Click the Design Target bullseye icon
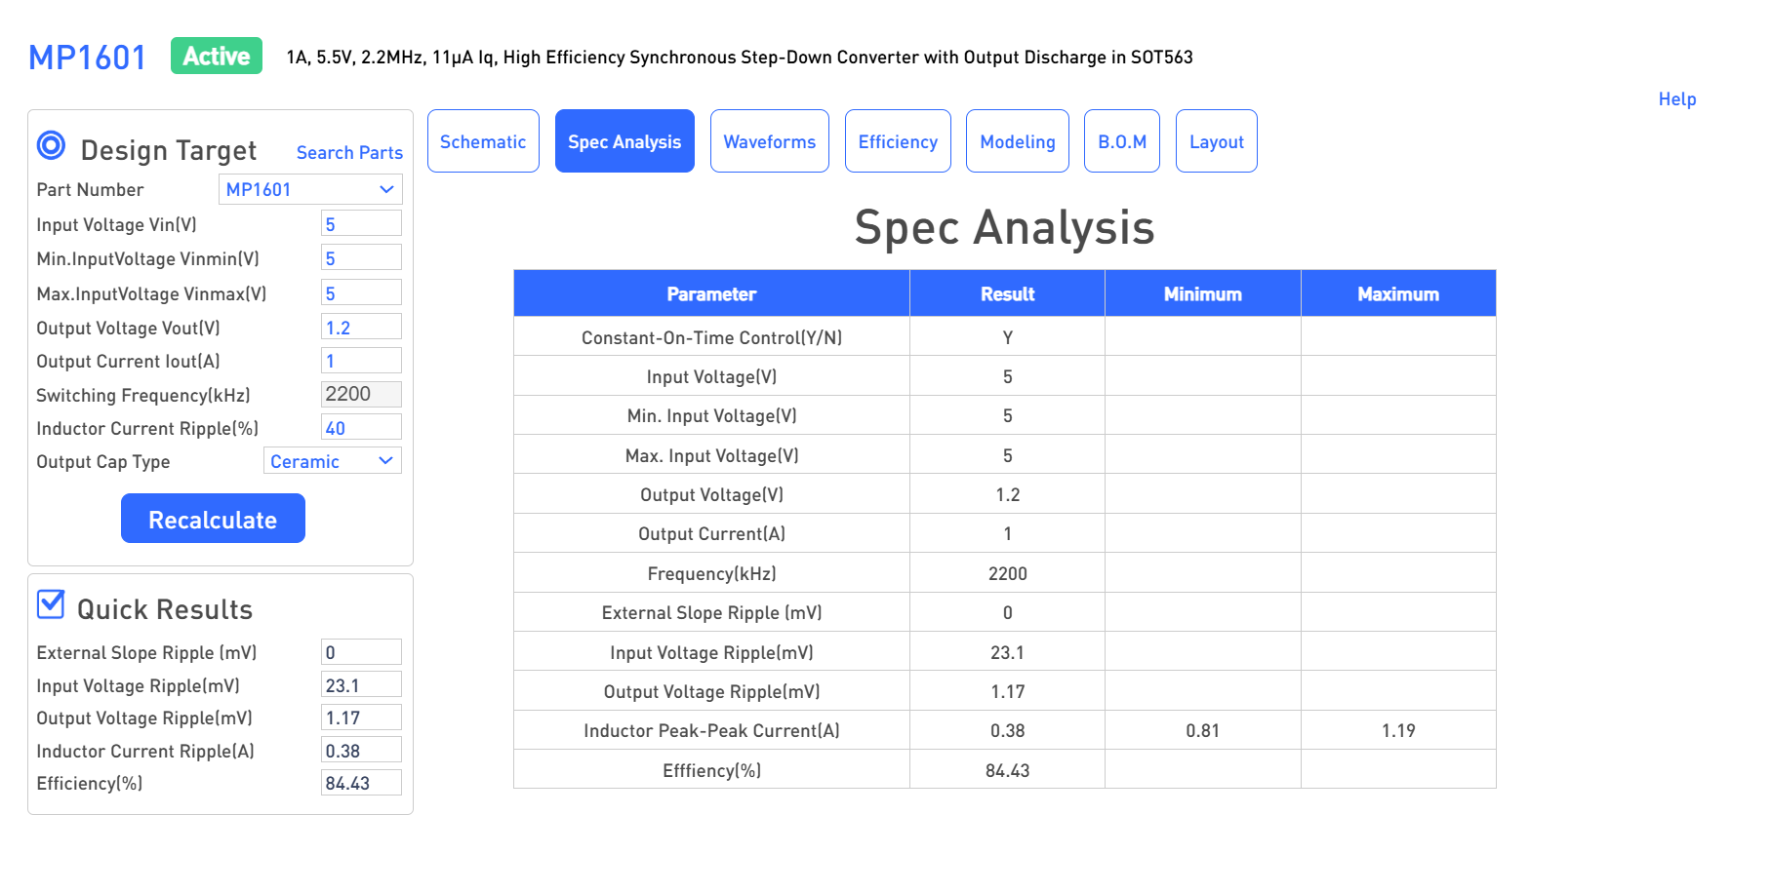Screen dimensions: 1771x893 pyautogui.click(x=51, y=145)
